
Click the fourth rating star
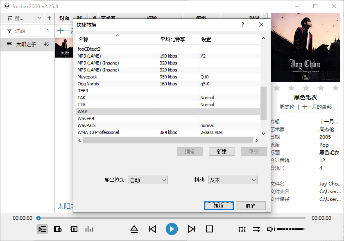pyautogui.click(x=321, y=88)
